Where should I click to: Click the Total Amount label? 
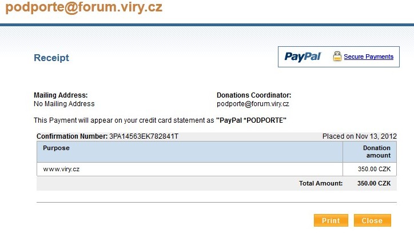[x=320, y=183]
